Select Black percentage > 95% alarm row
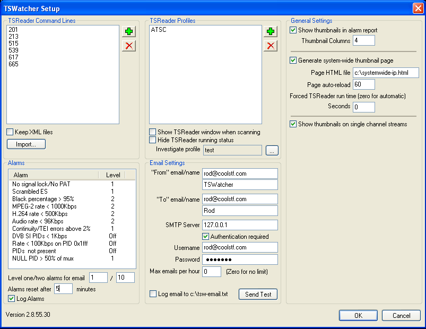The width and height of the screenshot is (426, 329). pyautogui.click(x=72, y=199)
